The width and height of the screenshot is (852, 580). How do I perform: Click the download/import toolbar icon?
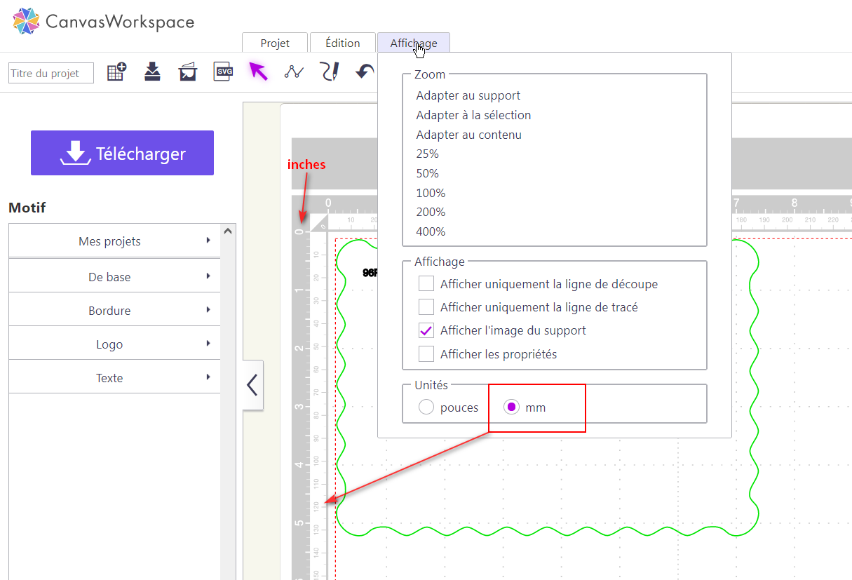(152, 71)
